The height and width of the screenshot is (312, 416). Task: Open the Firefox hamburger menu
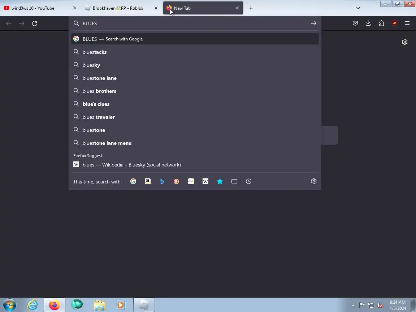pos(407,23)
